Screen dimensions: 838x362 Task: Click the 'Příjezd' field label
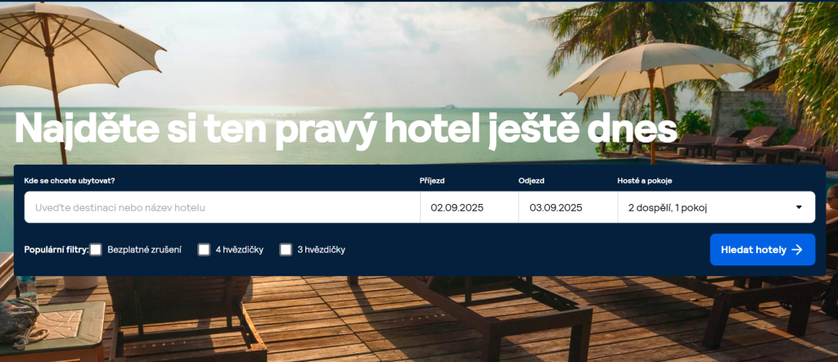432,181
